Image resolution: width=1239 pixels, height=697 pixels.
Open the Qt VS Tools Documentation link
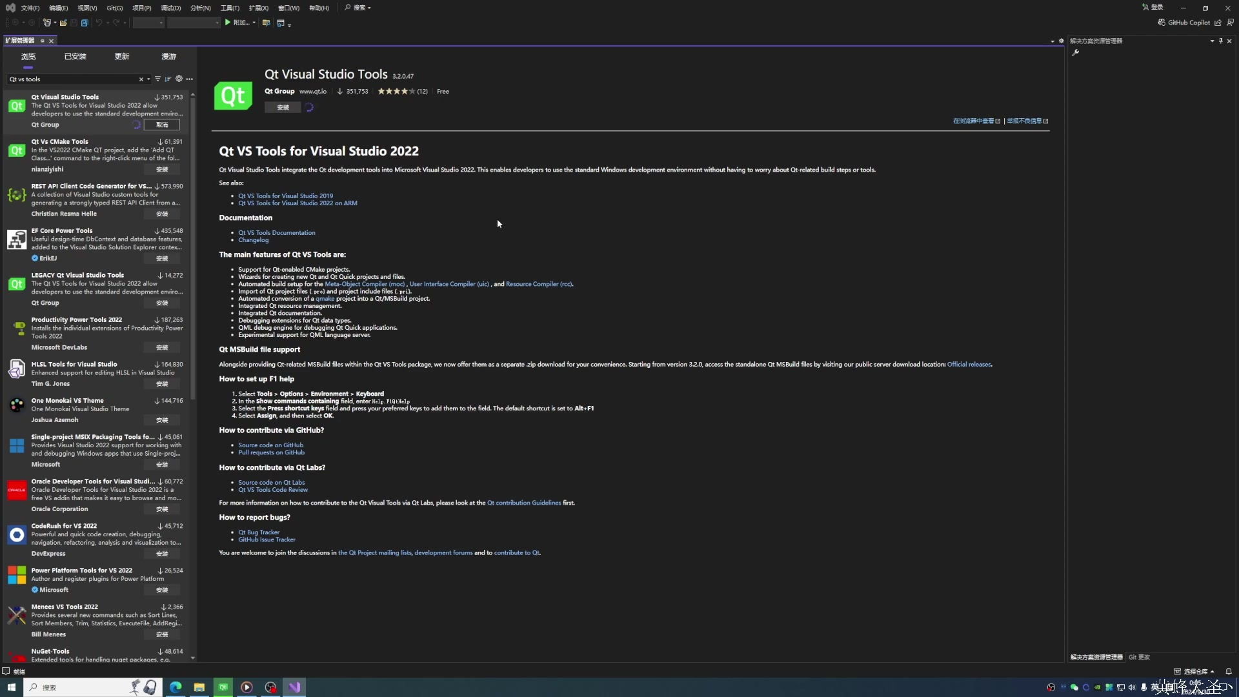[276, 232]
